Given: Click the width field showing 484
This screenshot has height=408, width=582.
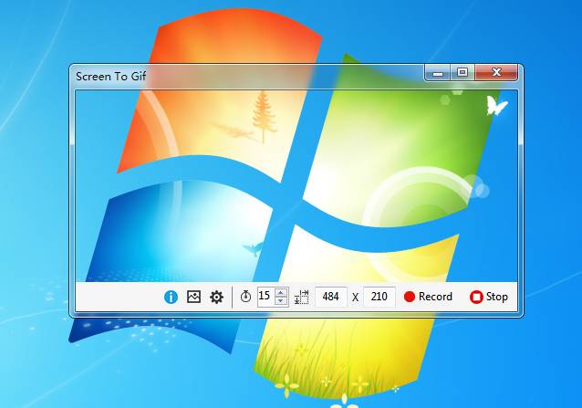Looking at the screenshot, I should [x=331, y=297].
